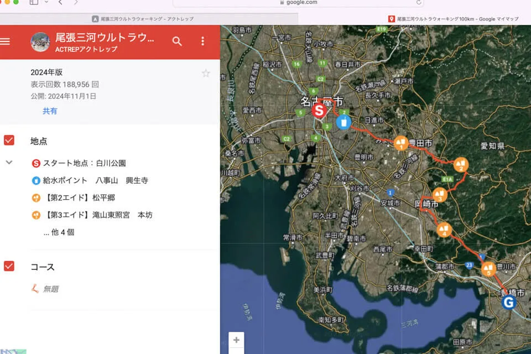Star this map as a favorite
531x354 pixels.
206,74
